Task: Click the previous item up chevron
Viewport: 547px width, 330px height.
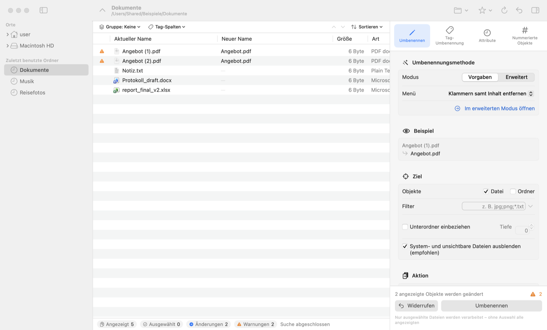Action: pyautogui.click(x=334, y=27)
